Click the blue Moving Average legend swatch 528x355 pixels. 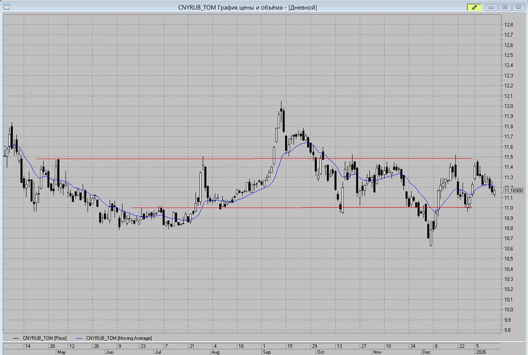80,337
